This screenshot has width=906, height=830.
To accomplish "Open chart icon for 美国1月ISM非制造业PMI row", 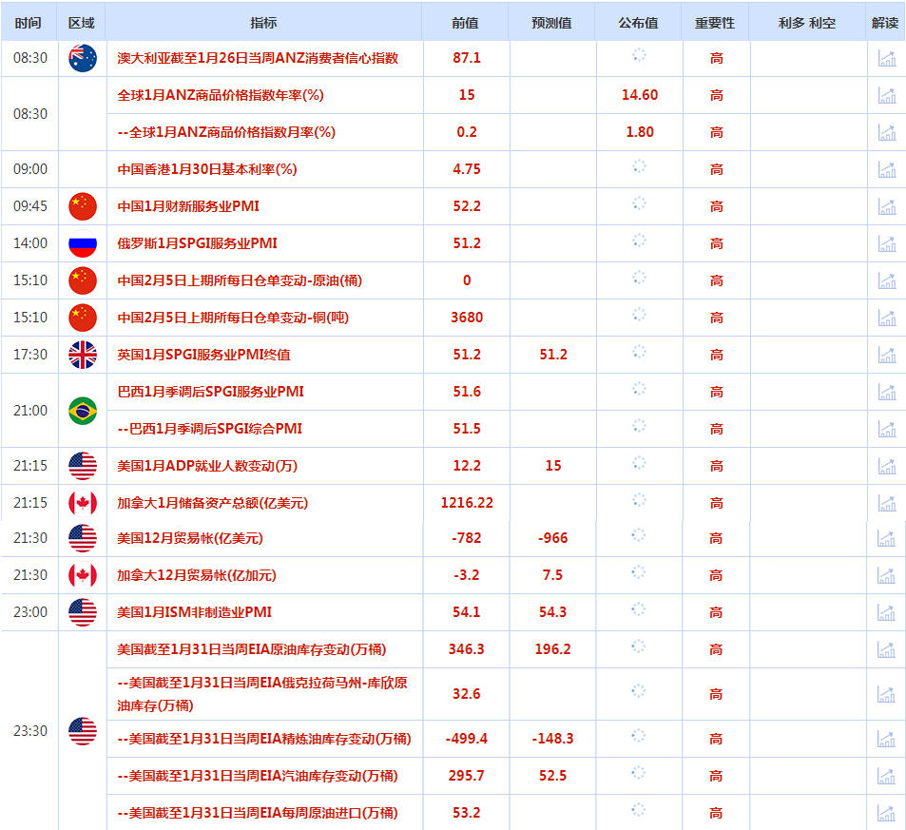I will click(x=886, y=612).
